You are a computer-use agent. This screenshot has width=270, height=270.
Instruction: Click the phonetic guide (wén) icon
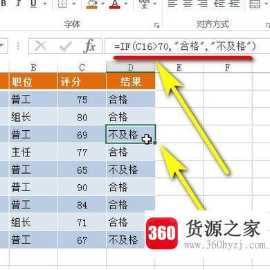tap(144, 4)
